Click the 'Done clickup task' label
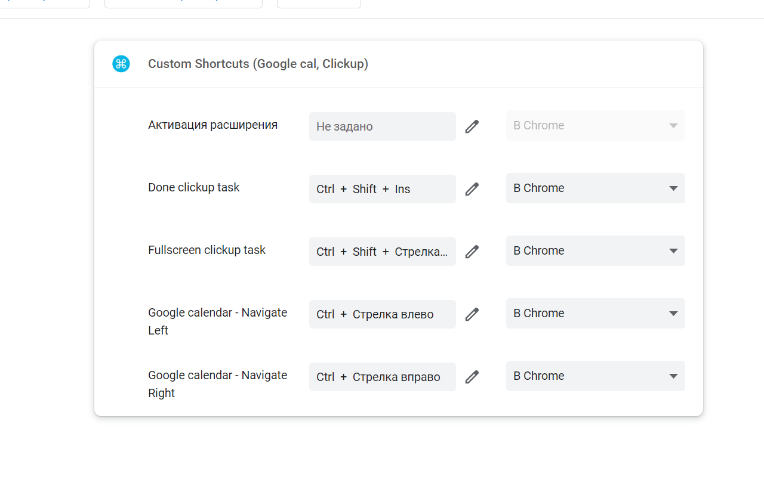This screenshot has width=764, height=477. (x=194, y=187)
